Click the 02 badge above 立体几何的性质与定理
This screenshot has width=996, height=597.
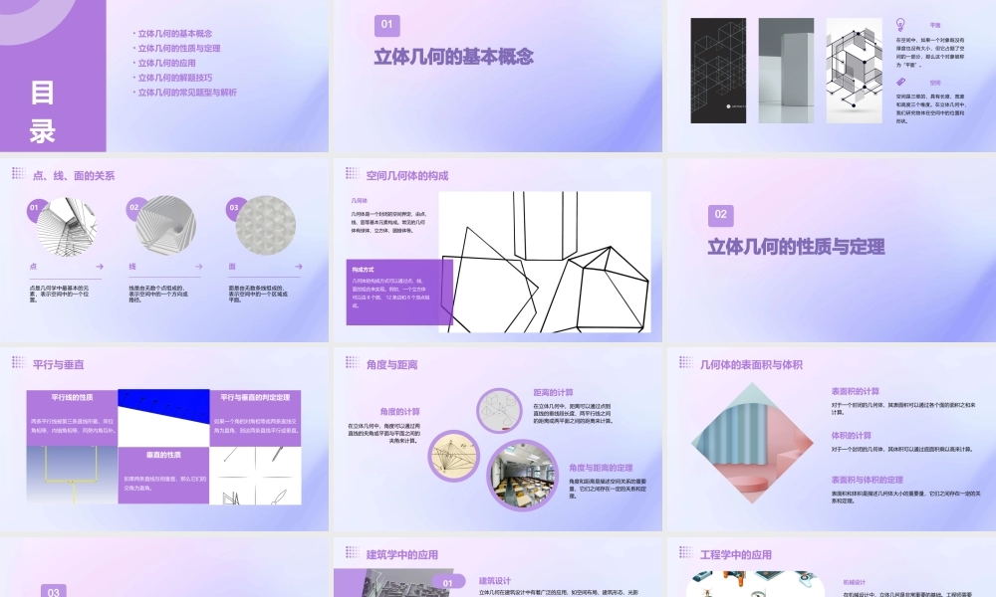coord(720,215)
